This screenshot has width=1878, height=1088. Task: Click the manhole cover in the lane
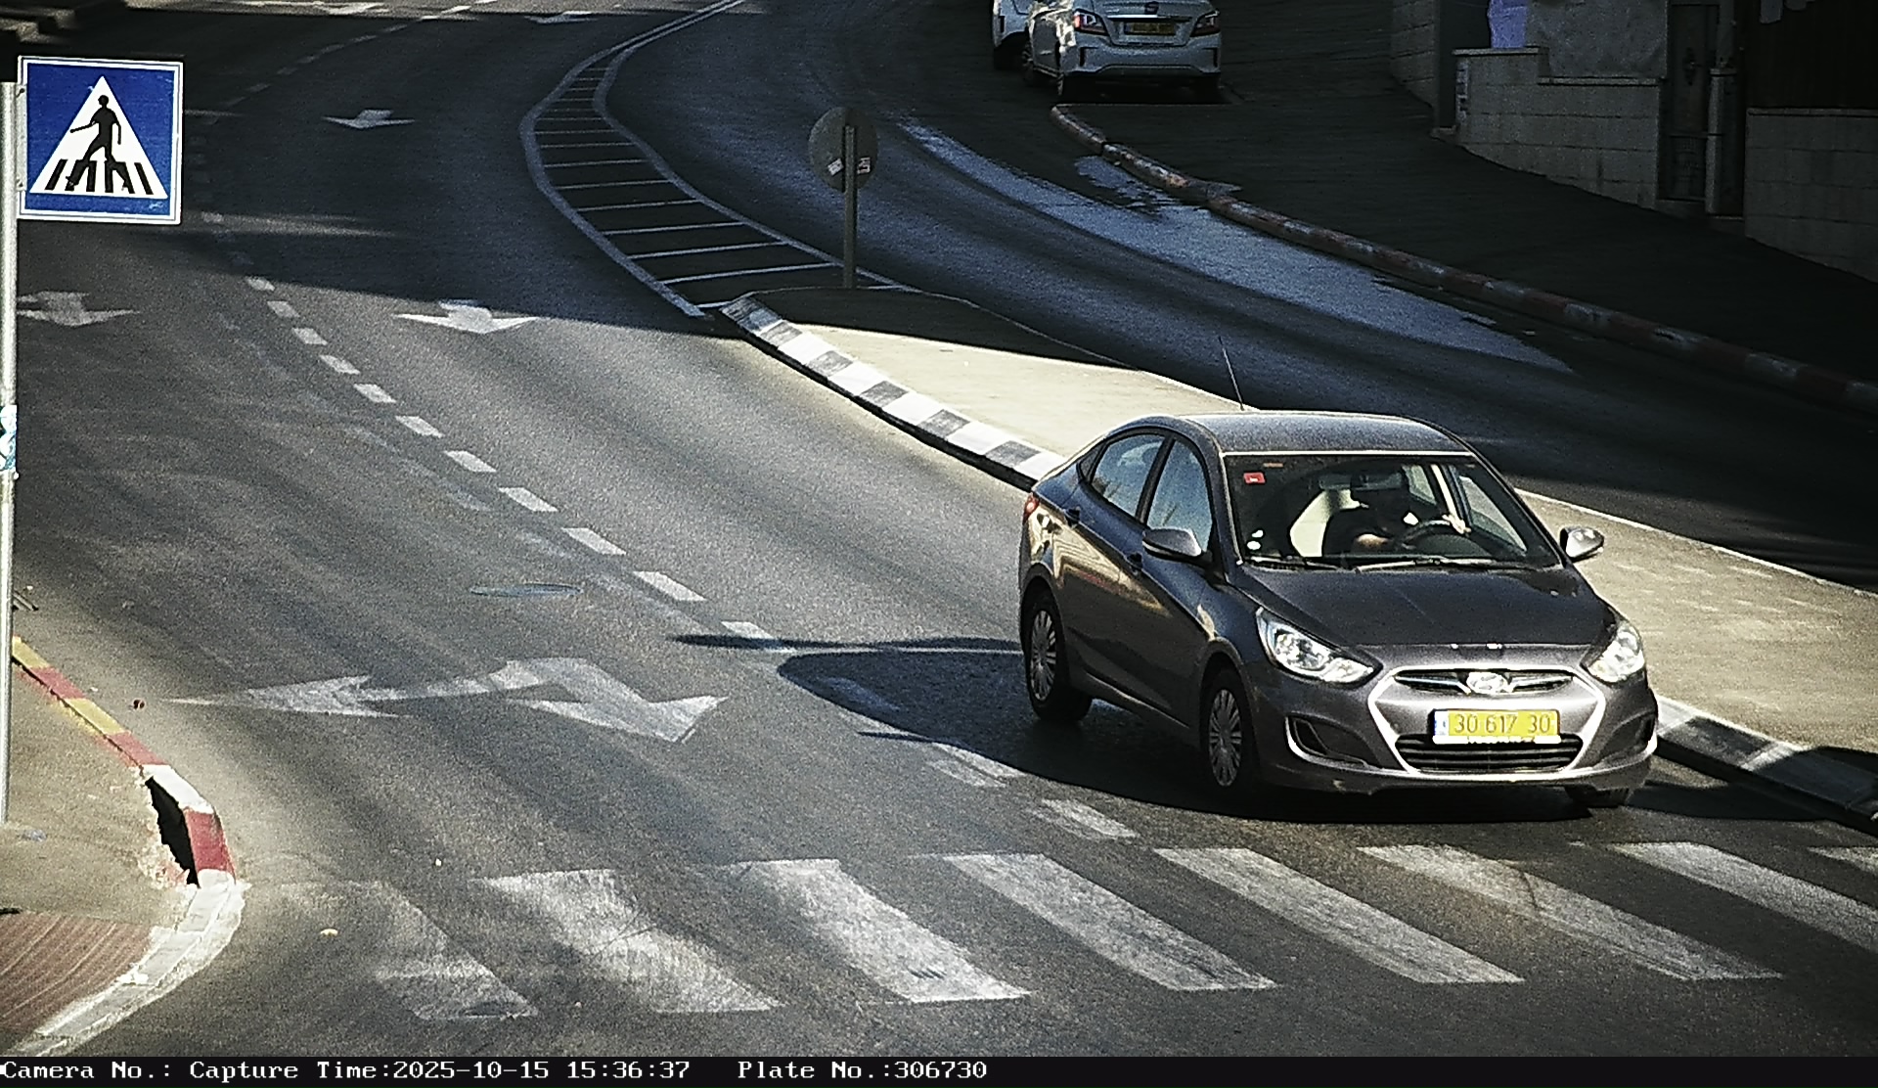524,590
